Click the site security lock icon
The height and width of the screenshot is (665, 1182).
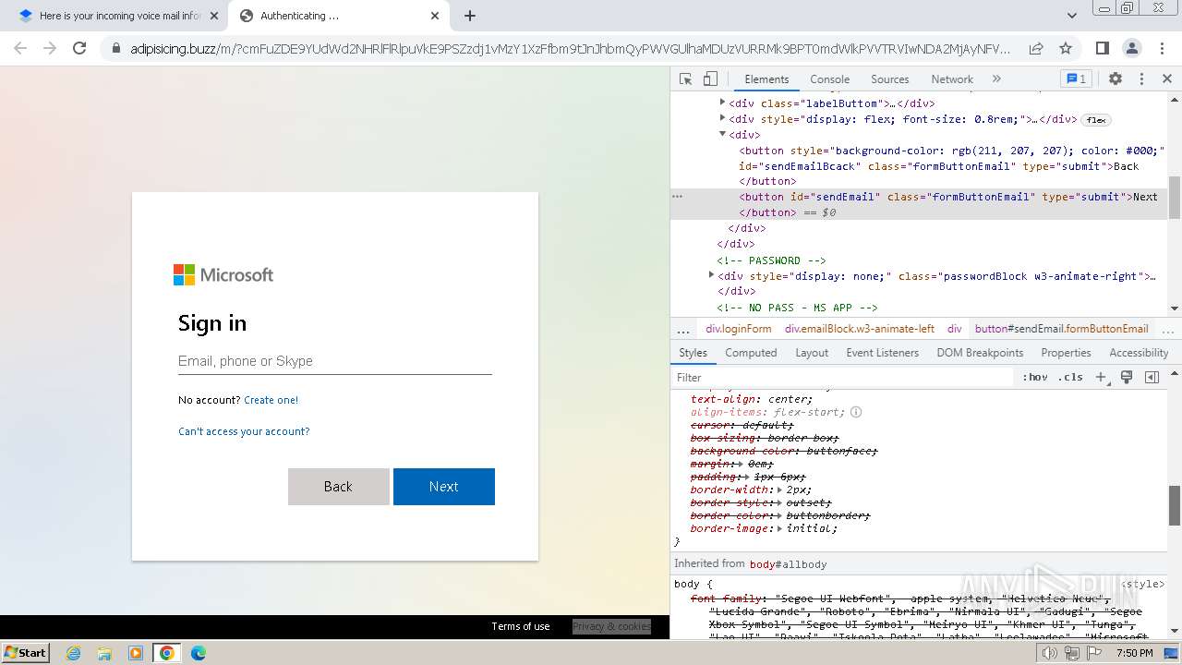pos(116,48)
